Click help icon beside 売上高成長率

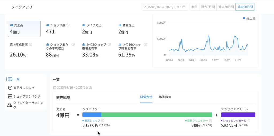tap(31, 44)
